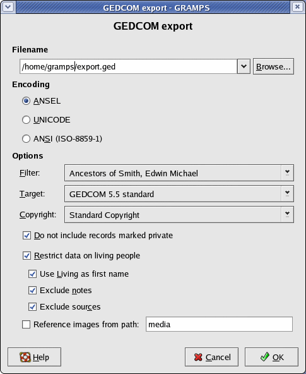Close the GEDCOM export window

297,7
